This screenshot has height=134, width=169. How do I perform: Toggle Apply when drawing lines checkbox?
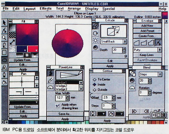[57, 106]
